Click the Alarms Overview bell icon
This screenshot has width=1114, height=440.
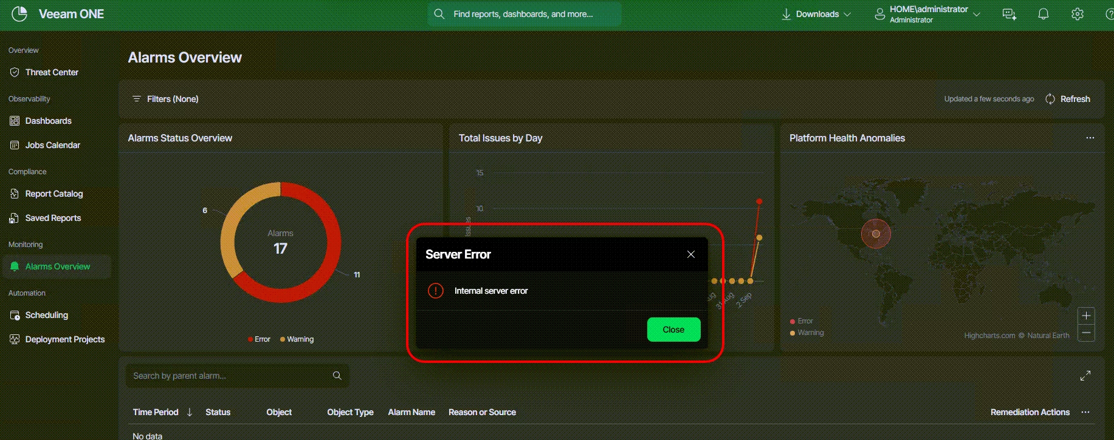[15, 266]
